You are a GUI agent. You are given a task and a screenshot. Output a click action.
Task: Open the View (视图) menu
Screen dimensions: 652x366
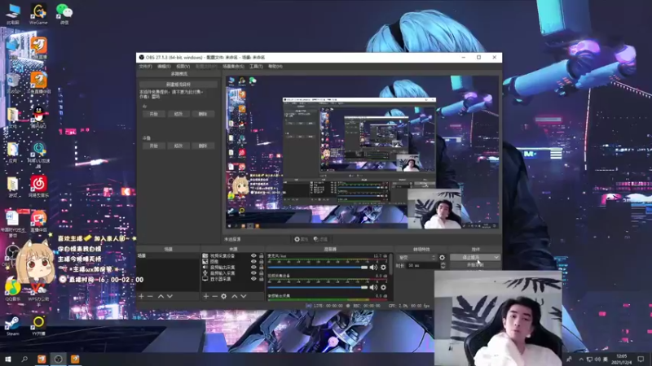point(183,67)
